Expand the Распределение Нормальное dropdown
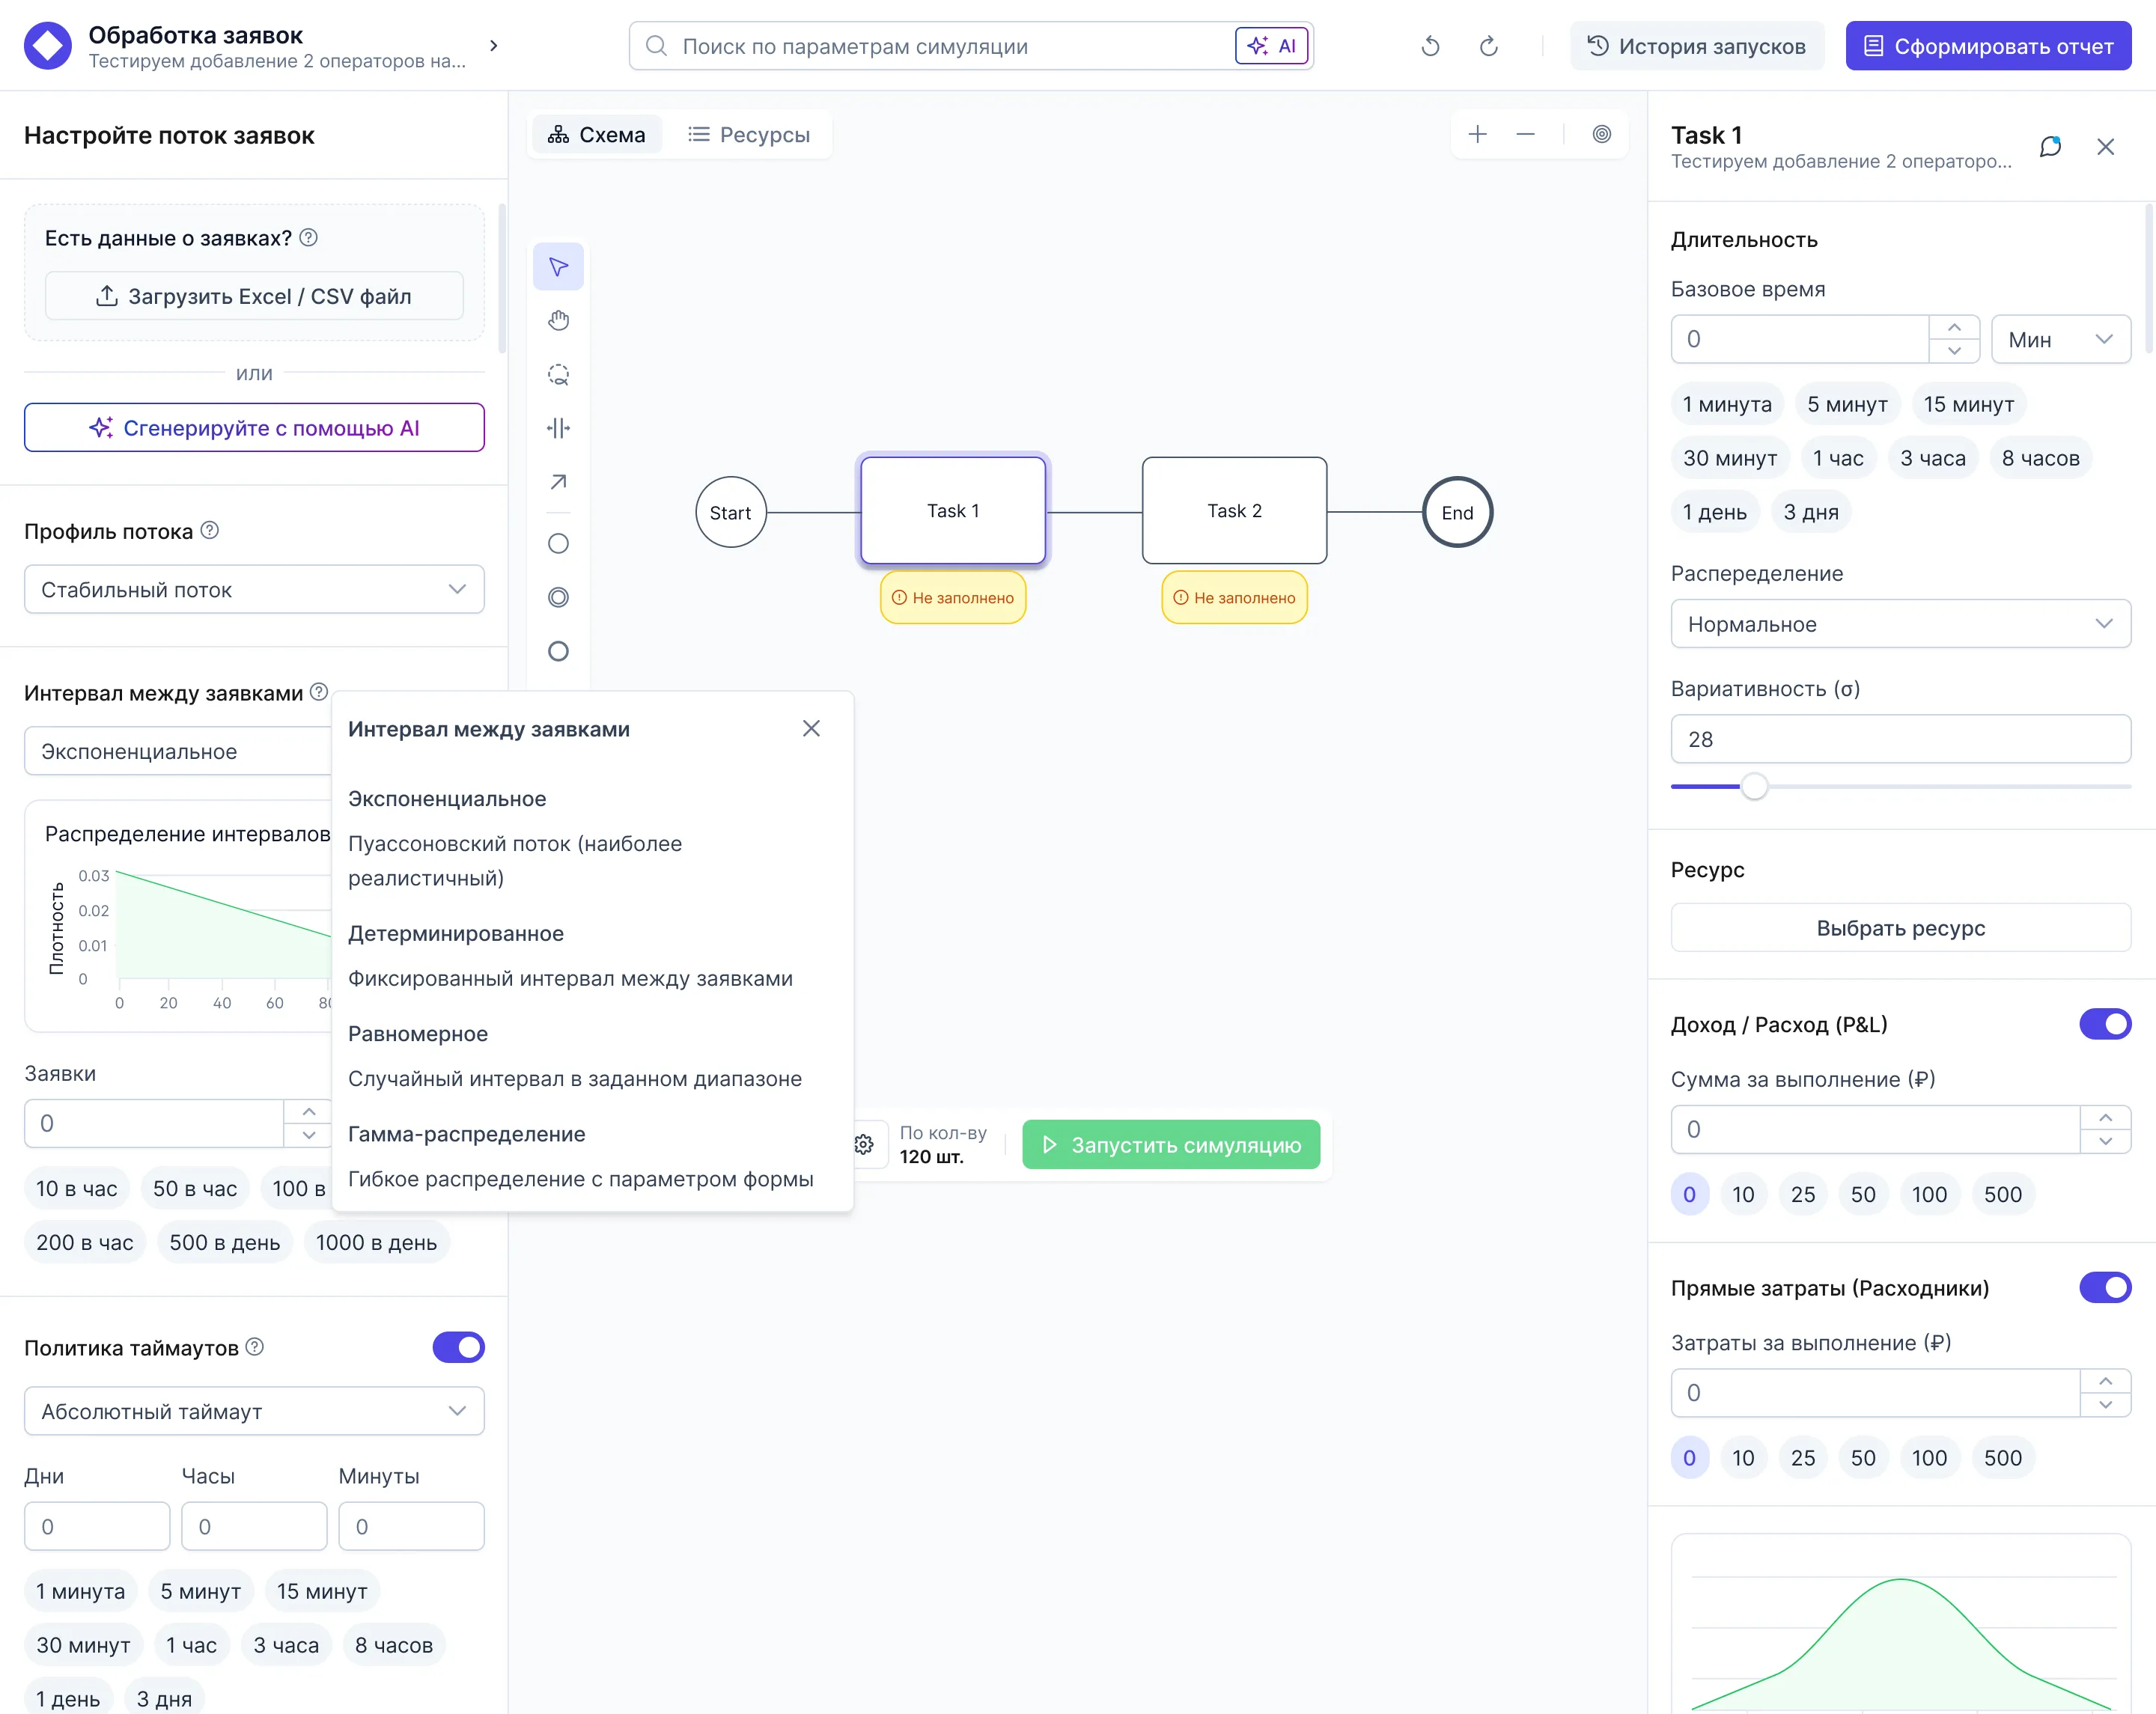This screenshot has width=2156, height=1714. (1900, 624)
